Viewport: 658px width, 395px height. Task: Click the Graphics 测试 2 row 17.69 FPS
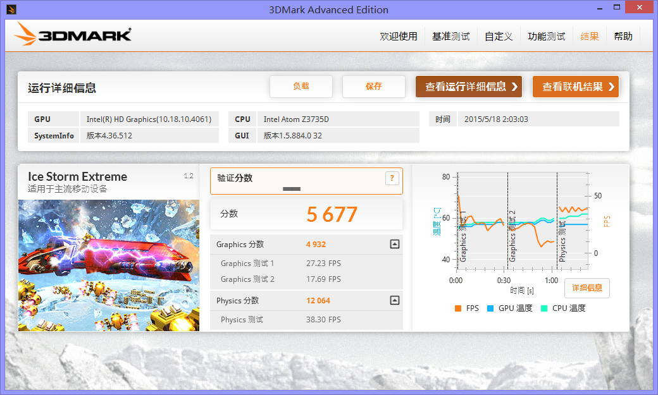coord(306,279)
